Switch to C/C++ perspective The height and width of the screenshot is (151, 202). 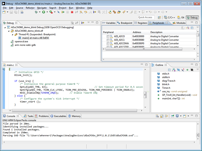pos(170,17)
